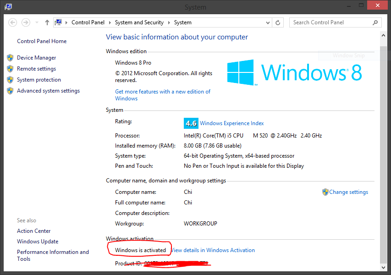Expand chevron after System and Security
This screenshot has height=275, width=391.
click(169, 23)
